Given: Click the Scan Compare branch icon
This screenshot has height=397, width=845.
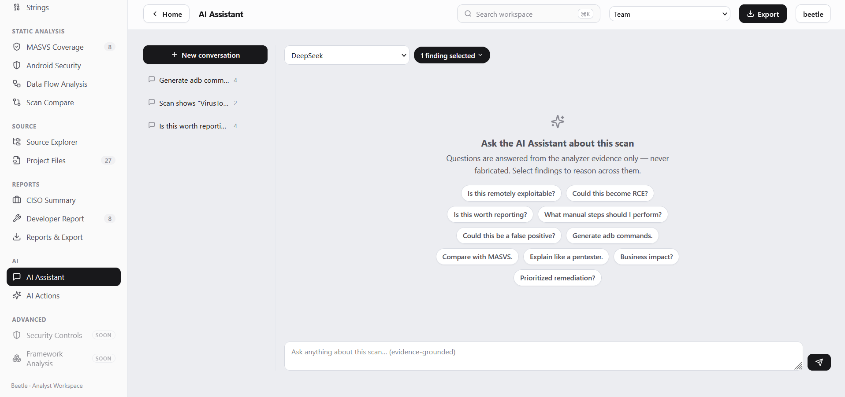Looking at the screenshot, I should pos(17,102).
